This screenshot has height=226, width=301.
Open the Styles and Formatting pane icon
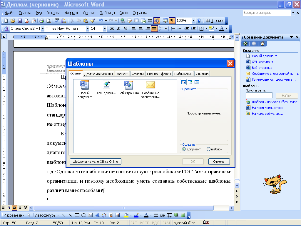tap(6, 29)
